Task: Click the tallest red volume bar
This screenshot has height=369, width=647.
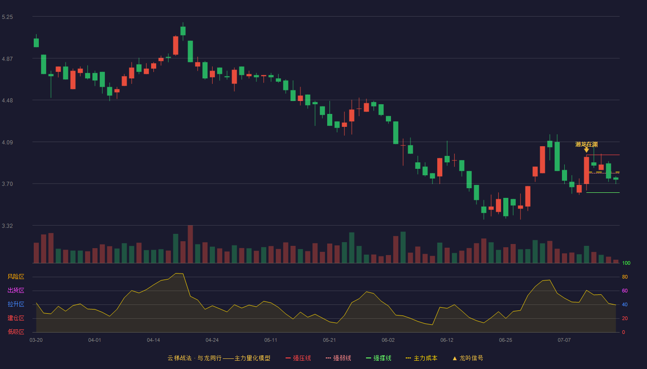Action: (x=190, y=244)
